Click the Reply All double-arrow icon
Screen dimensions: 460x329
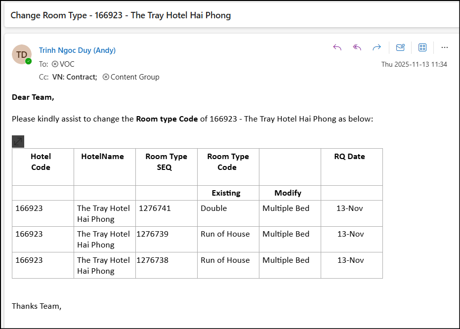coord(357,47)
